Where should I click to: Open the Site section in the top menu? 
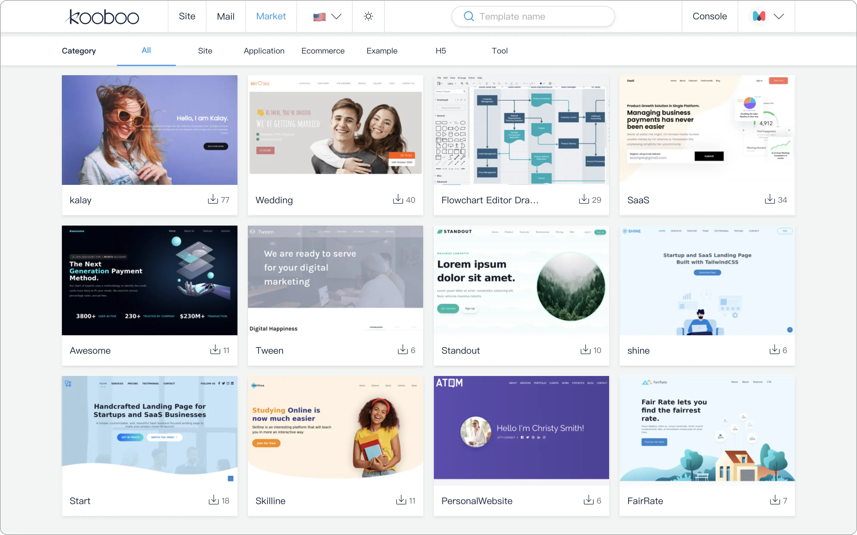tap(187, 16)
